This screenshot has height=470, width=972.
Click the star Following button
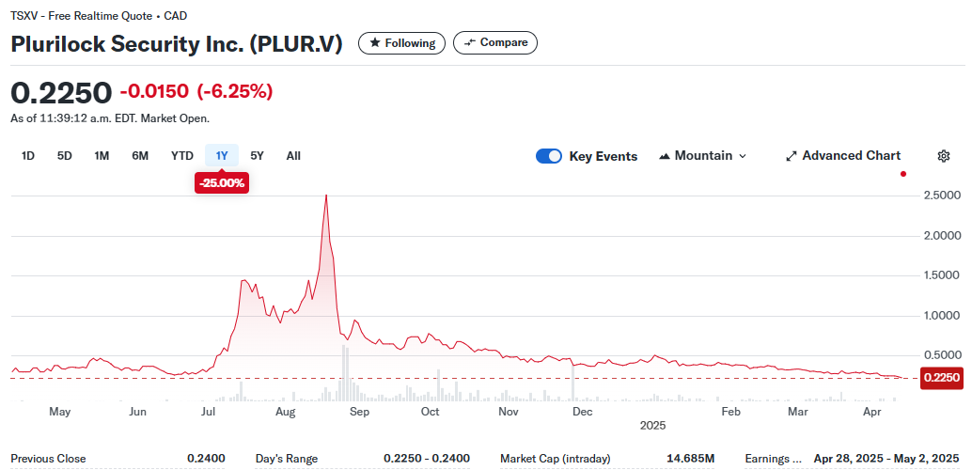(401, 43)
